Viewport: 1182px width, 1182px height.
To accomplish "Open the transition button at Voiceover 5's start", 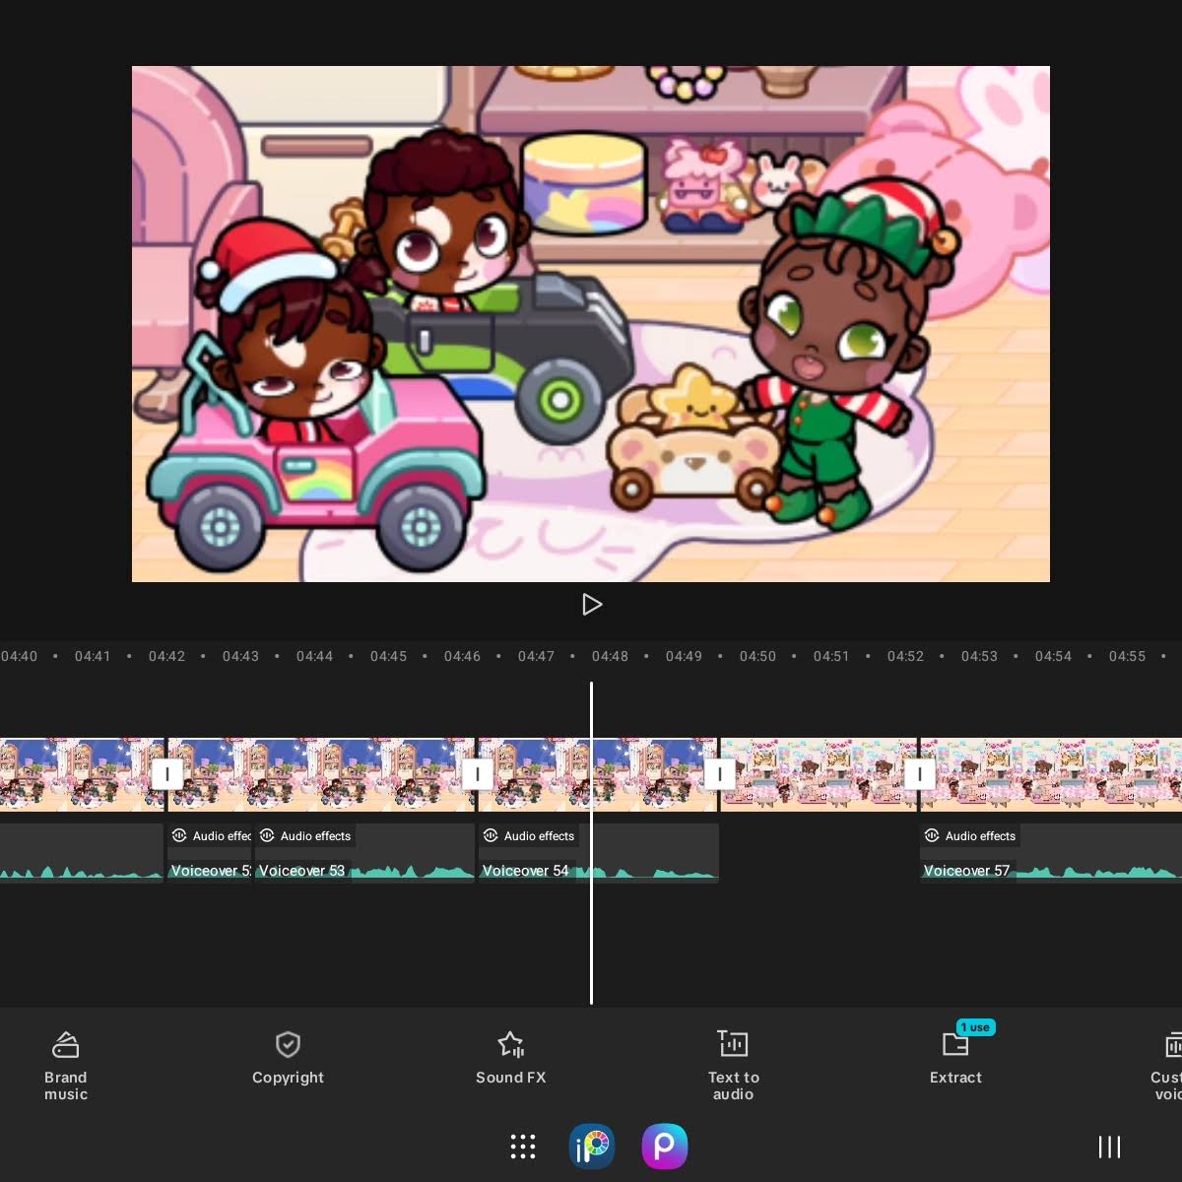I will tap(167, 774).
